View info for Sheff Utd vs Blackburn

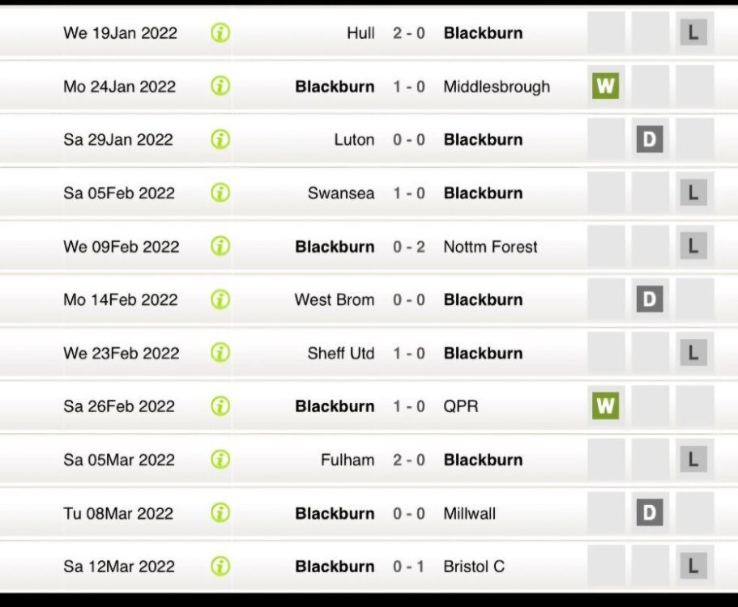[220, 353]
